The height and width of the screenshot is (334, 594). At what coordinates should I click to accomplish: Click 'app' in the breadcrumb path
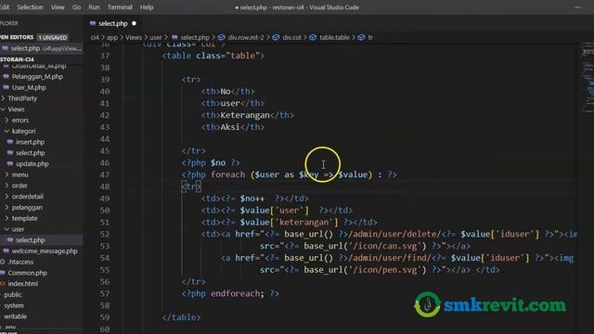(x=112, y=37)
